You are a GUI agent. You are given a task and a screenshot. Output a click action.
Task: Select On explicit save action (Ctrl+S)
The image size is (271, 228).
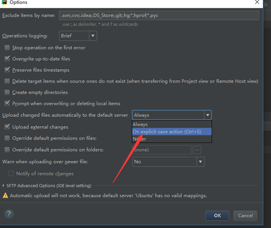click(172, 132)
